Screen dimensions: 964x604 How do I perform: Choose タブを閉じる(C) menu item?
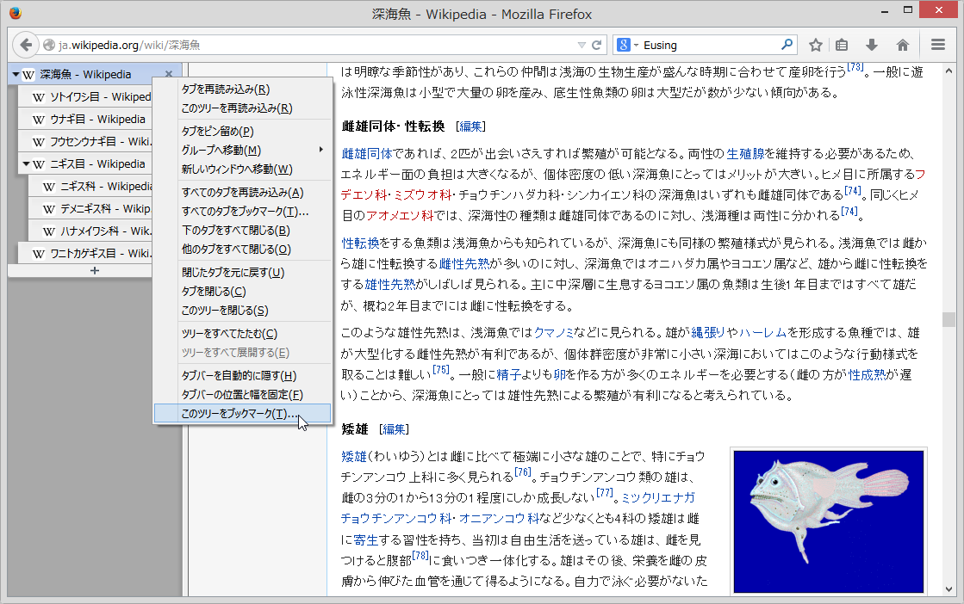(242, 291)
